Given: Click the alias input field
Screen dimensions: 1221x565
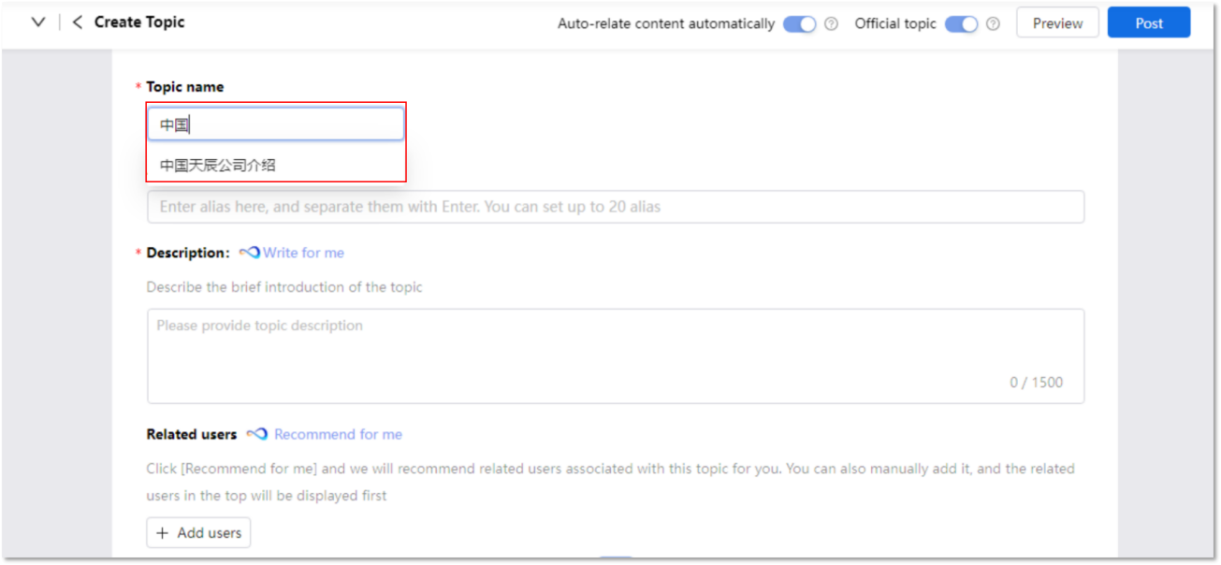Looking at the screenshot, I should pyautogui.click(x=616, y=207).
